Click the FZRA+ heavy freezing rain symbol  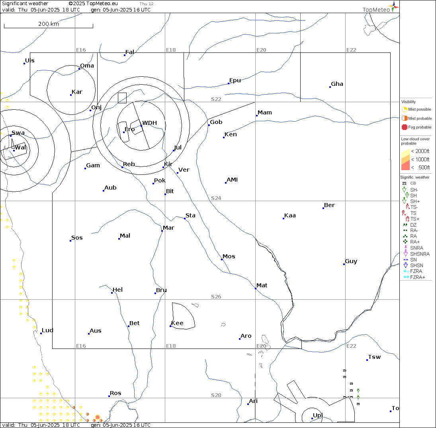[x=406, y=277]
